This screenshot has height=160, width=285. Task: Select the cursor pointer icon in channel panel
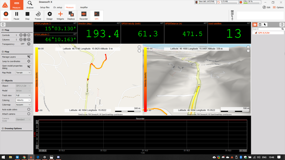click(265, 24)
